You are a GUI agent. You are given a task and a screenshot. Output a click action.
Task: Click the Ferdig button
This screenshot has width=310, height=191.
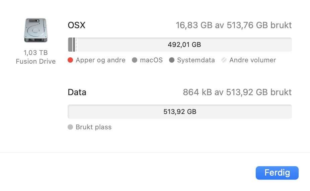pos(277,173)
